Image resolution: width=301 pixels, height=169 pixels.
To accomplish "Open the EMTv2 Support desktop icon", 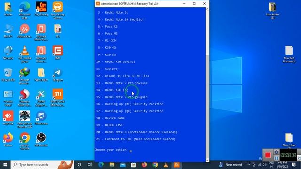I will 41,97.
